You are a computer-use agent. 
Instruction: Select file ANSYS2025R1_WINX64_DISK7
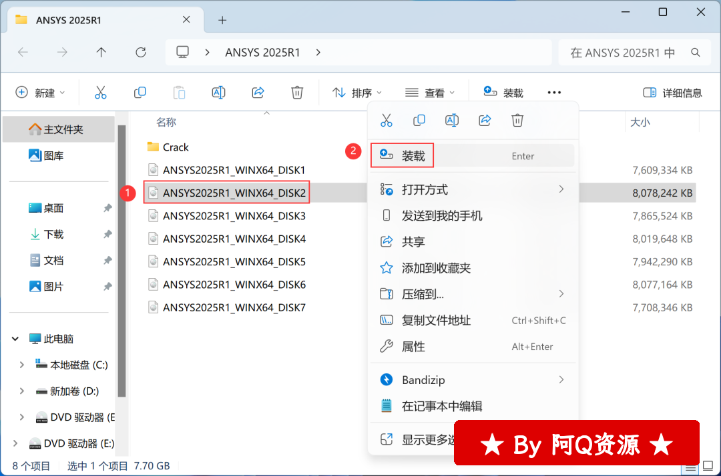(227, 307)
